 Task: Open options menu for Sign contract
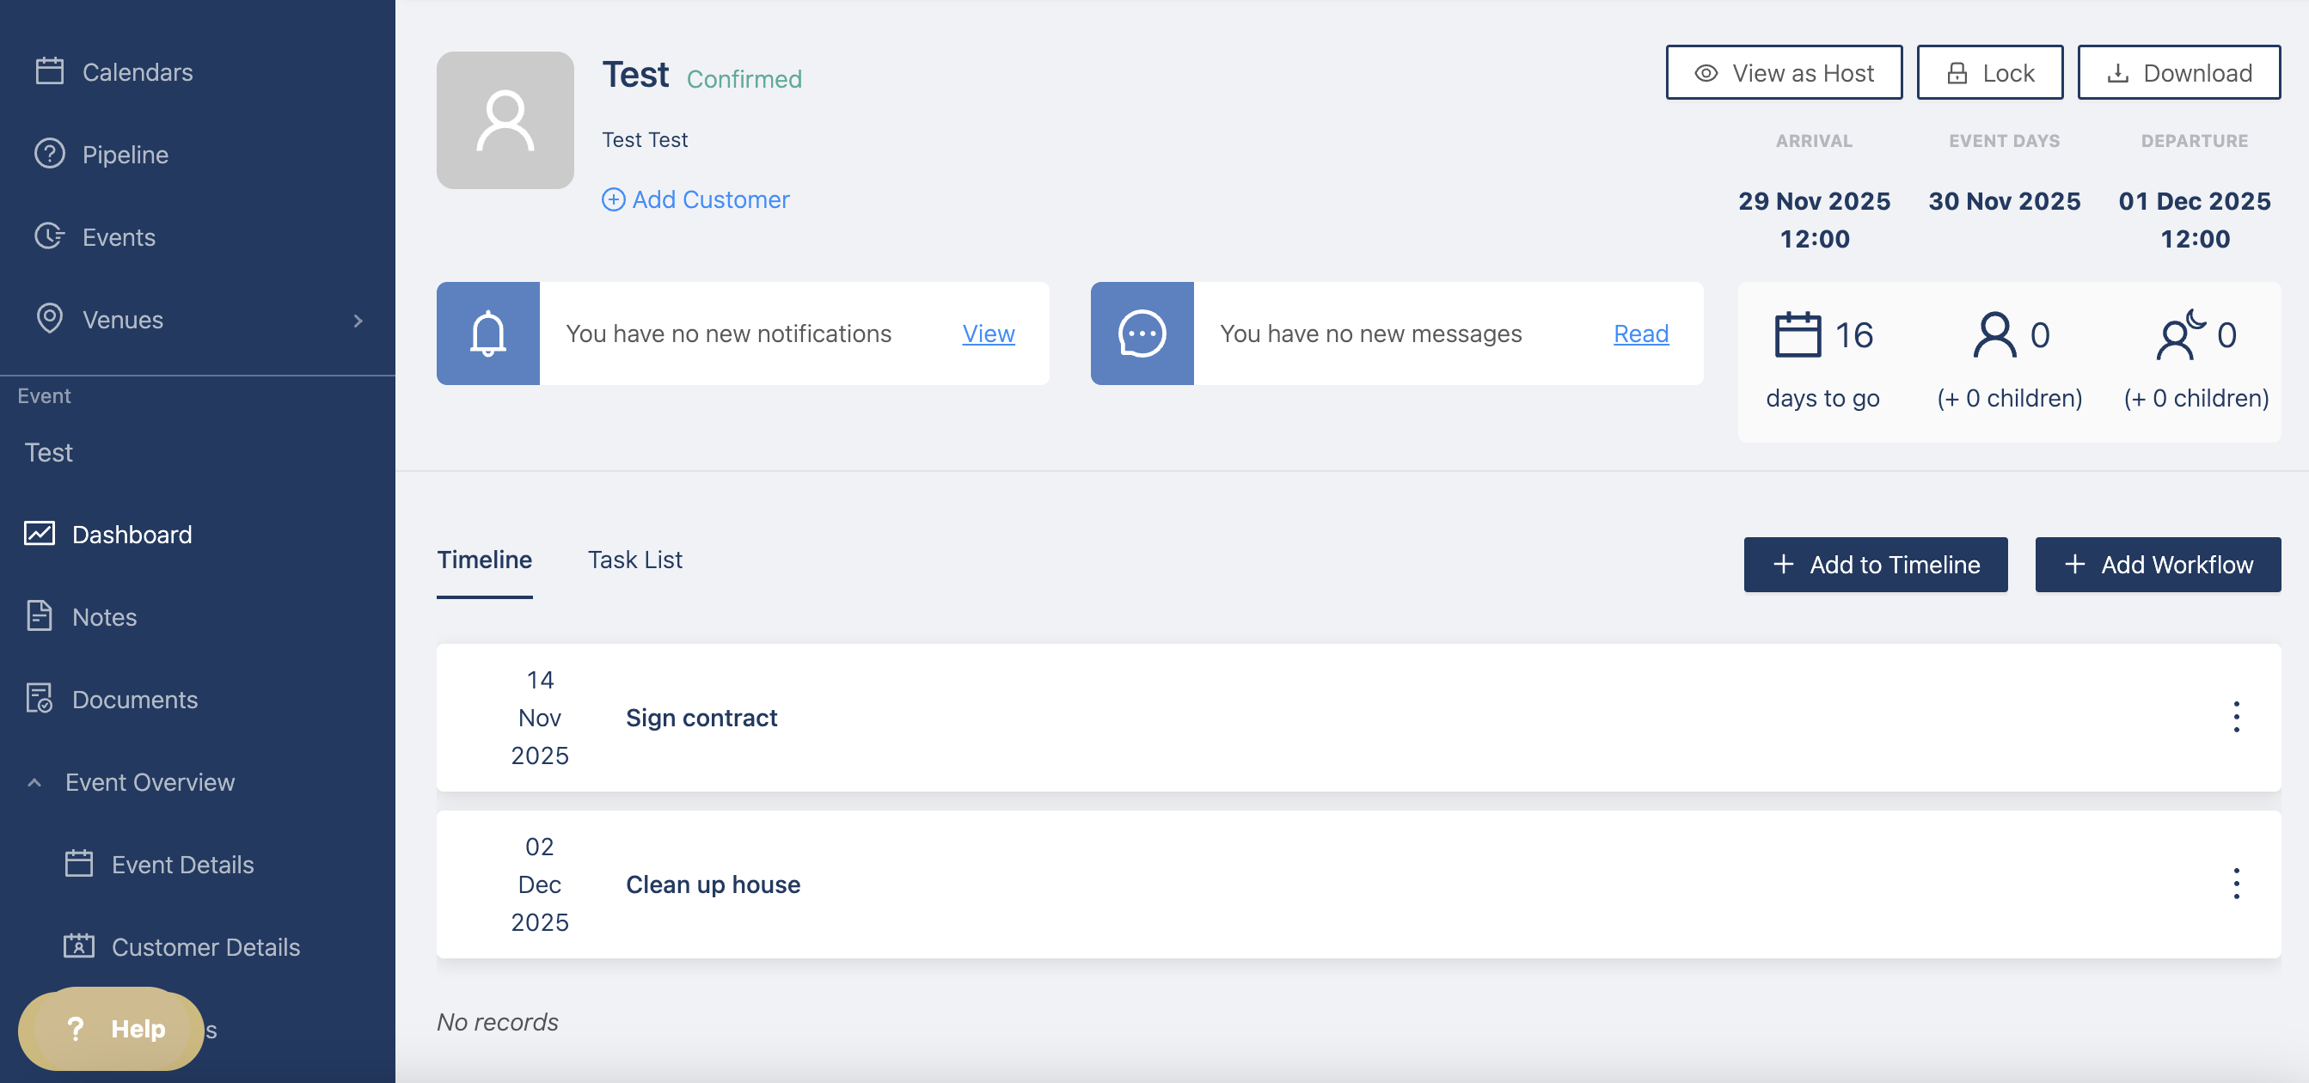[x=2235, y=716]
